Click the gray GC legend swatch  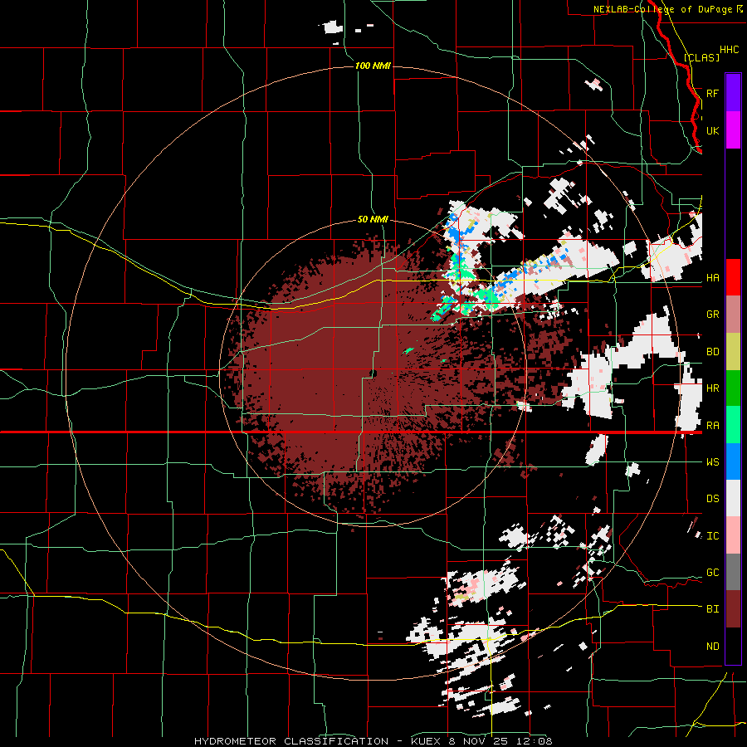733,572
